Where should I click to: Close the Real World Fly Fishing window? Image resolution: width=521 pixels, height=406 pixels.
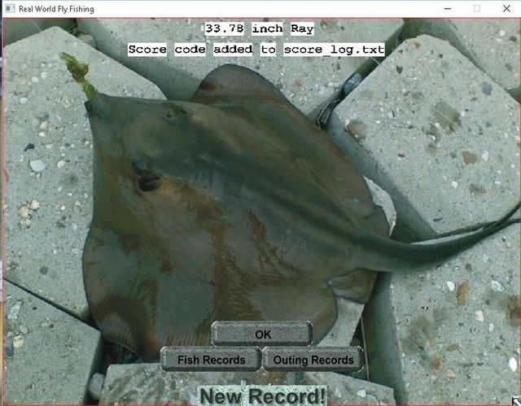coord(506,9)
